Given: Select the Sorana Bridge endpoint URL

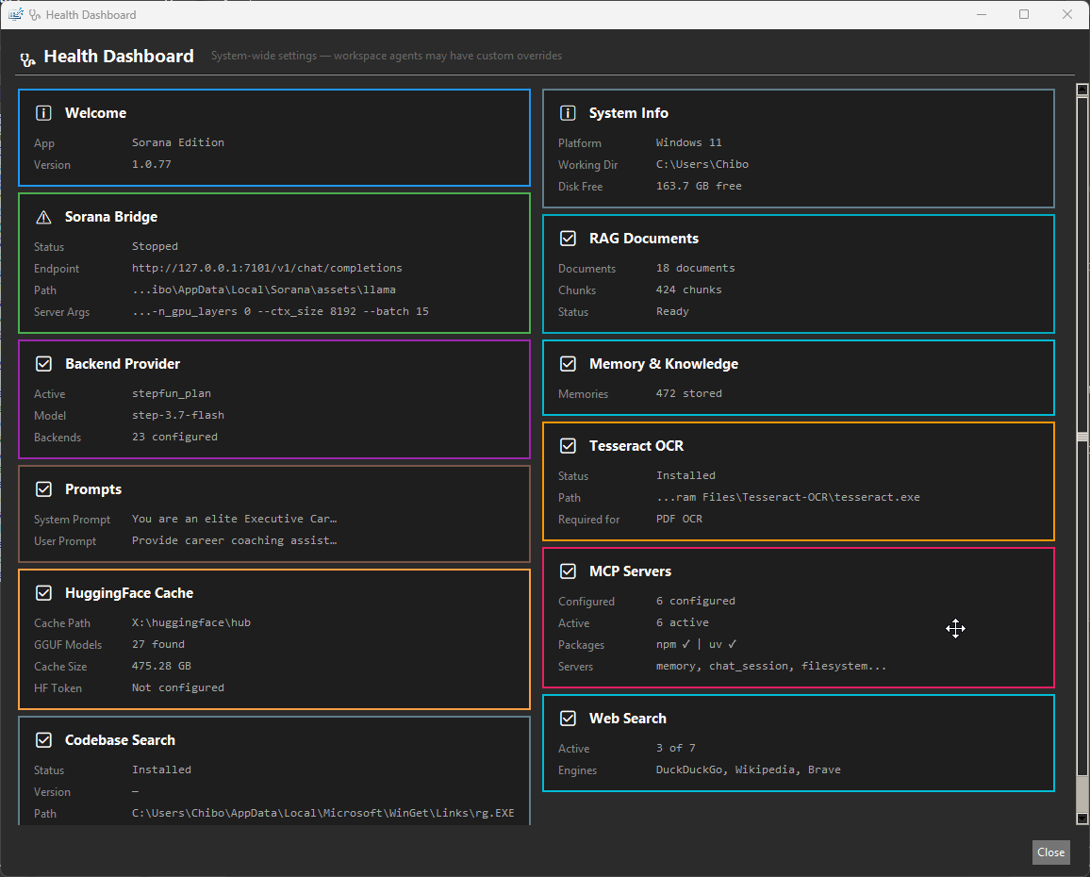Looking at the screenshot, I should click(267, 268).
